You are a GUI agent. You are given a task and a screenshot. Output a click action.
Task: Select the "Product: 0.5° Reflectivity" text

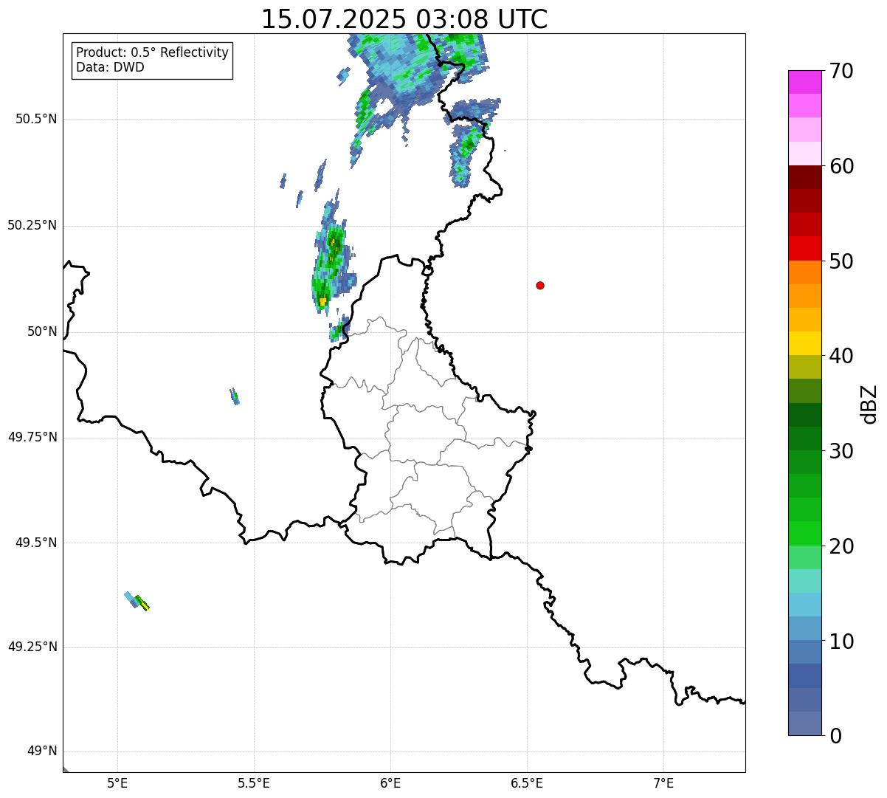152,53
